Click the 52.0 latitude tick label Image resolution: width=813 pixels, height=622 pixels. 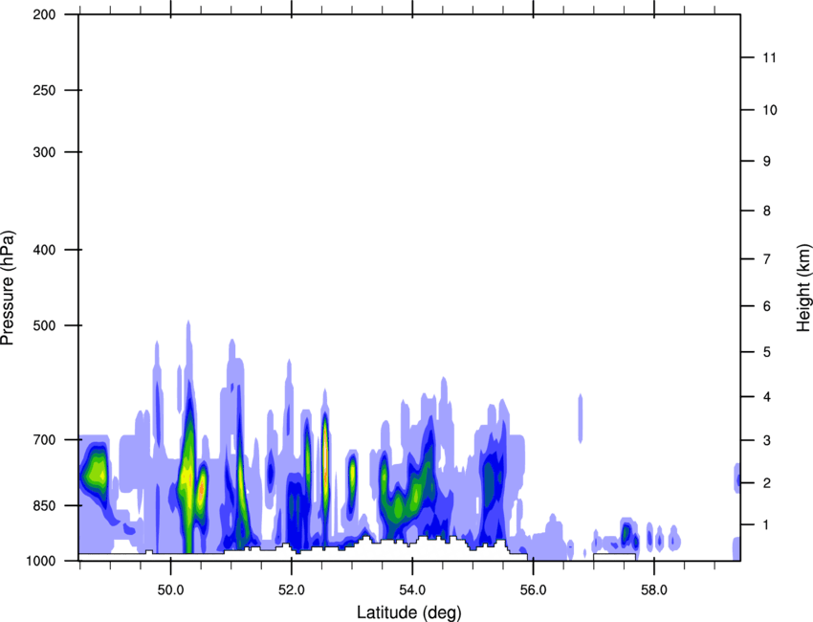click(292, 590)
